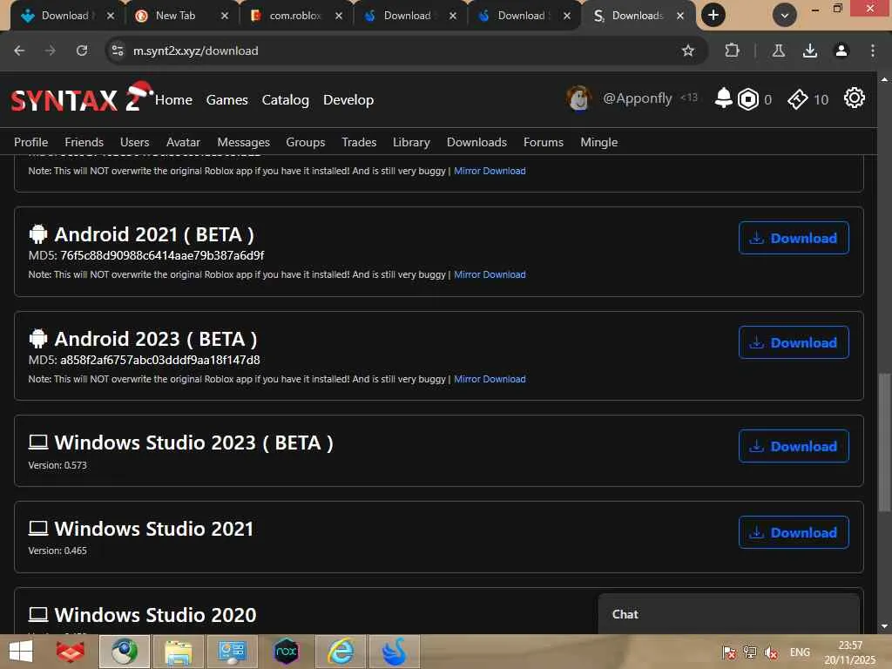This screenshot has width=892, height=669.
Task: Go back with browser back arrow
Action: [x=19, y=51]
